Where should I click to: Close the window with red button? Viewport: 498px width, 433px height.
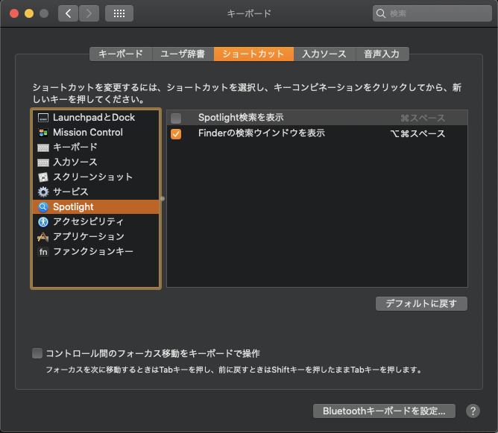(x=14, y=13)
